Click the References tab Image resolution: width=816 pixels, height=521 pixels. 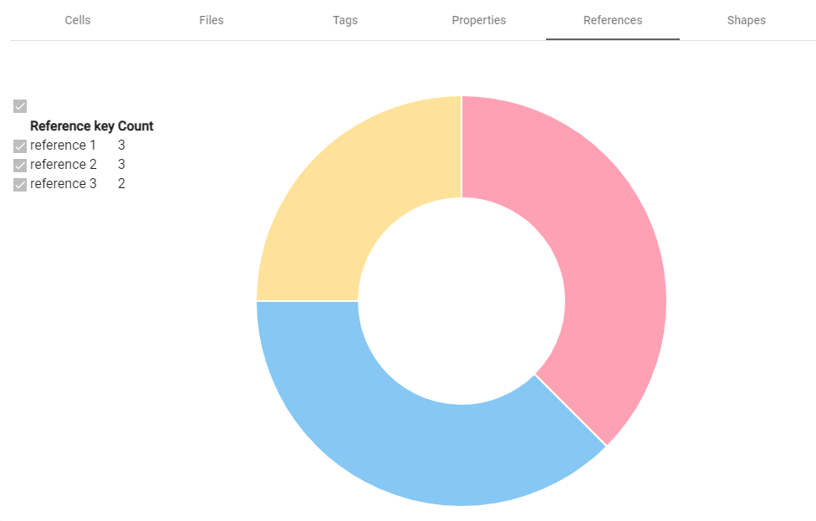point(612,20)
